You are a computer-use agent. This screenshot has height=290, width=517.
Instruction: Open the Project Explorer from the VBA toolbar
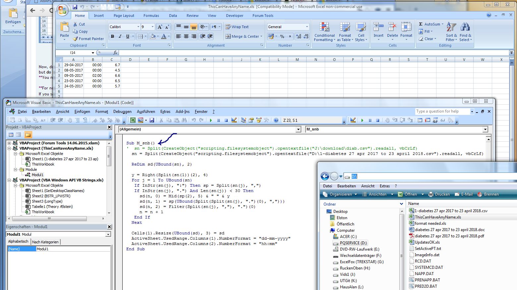click(244, 120)
